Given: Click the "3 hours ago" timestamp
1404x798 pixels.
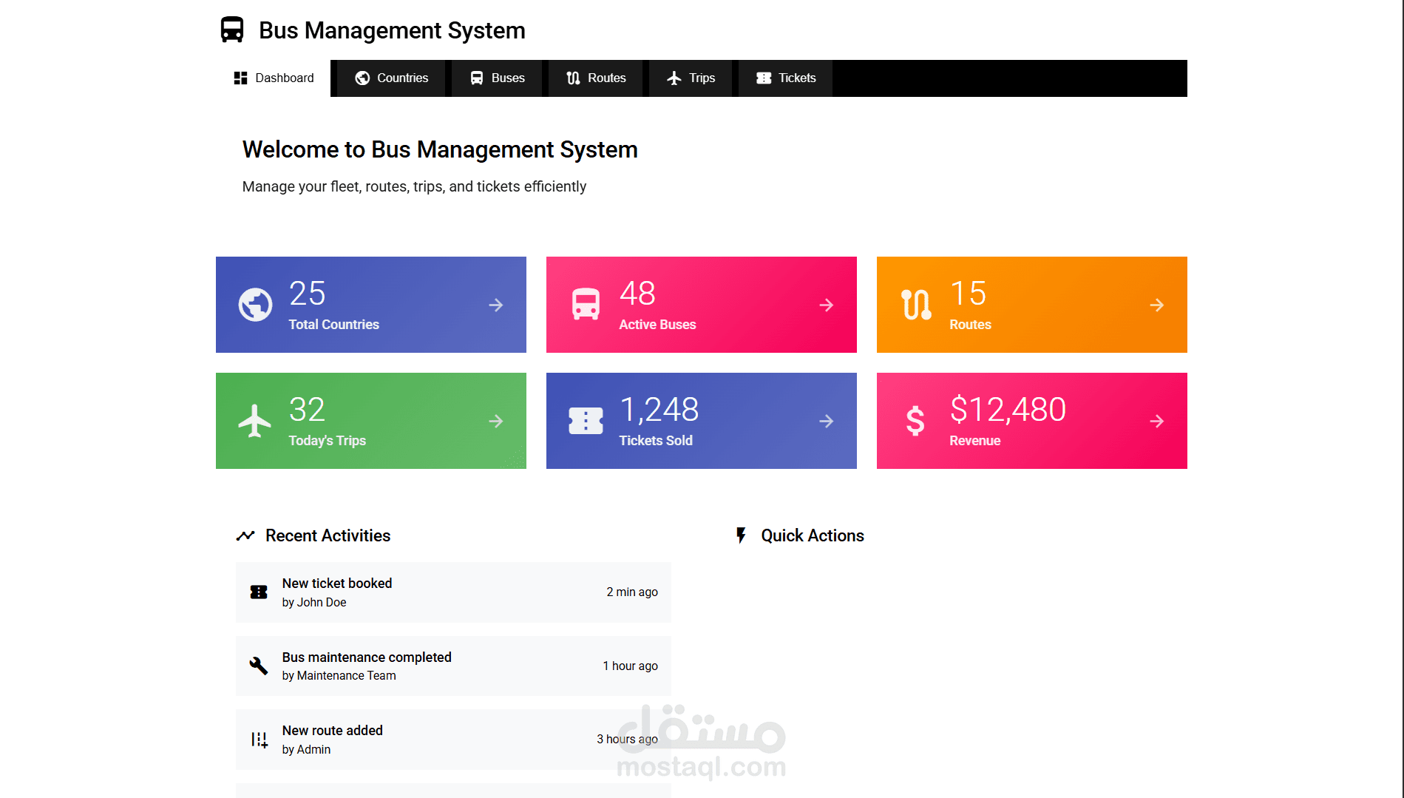Looking at the screenshot, I should coord(627,739).
